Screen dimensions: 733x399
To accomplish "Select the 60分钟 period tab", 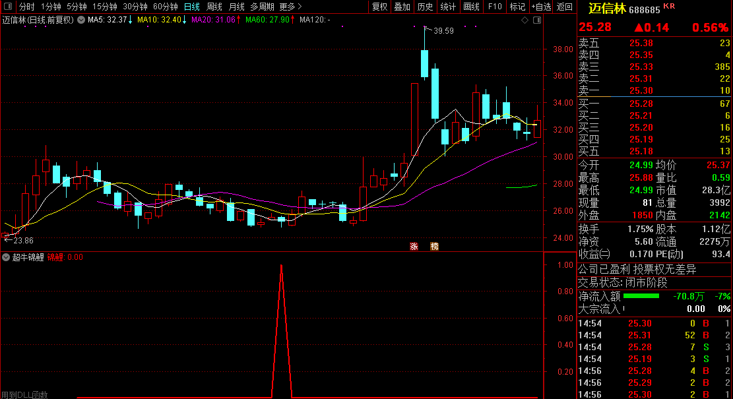I will [x=166, y=7].
